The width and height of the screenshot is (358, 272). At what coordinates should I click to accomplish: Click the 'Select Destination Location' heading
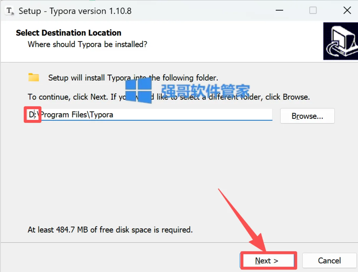(69, 33)
